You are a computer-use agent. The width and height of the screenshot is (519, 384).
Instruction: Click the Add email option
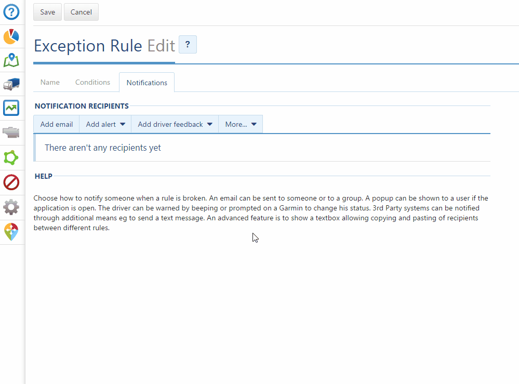coord(56,124)
